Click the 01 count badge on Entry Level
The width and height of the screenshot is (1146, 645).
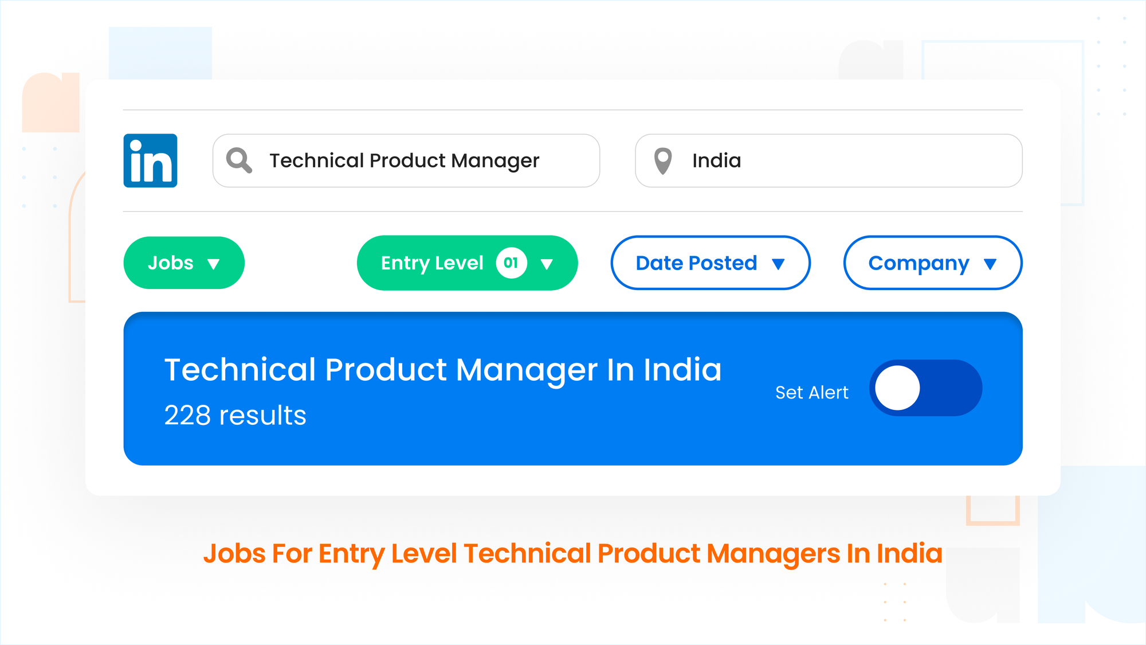511,263
